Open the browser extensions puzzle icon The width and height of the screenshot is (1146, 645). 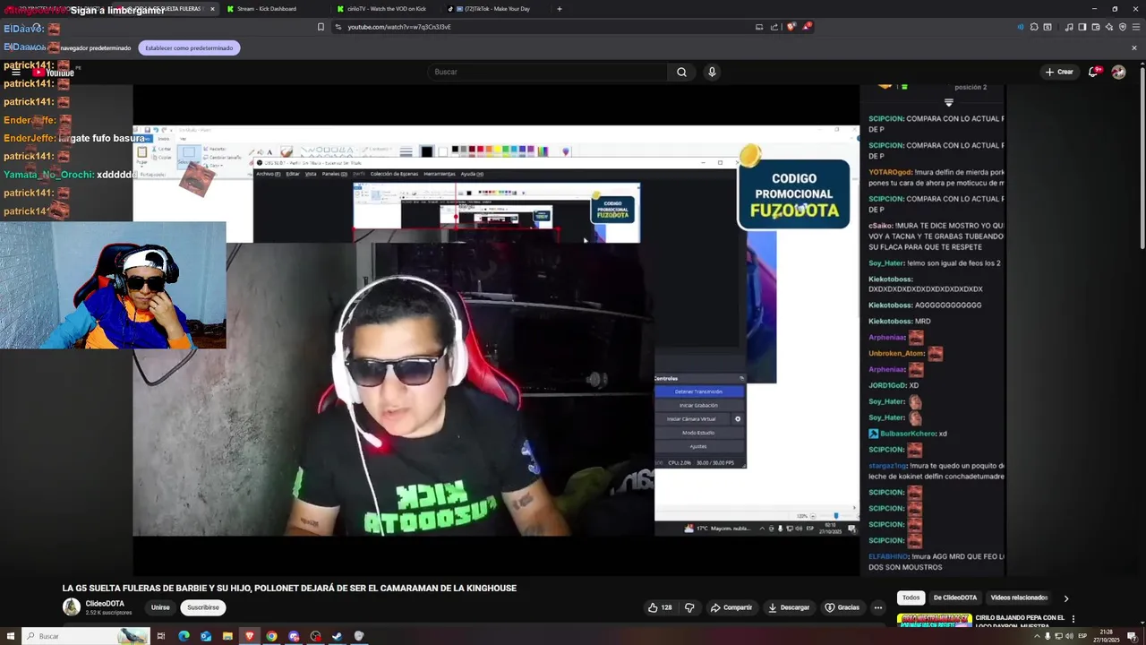(1033, 27)
